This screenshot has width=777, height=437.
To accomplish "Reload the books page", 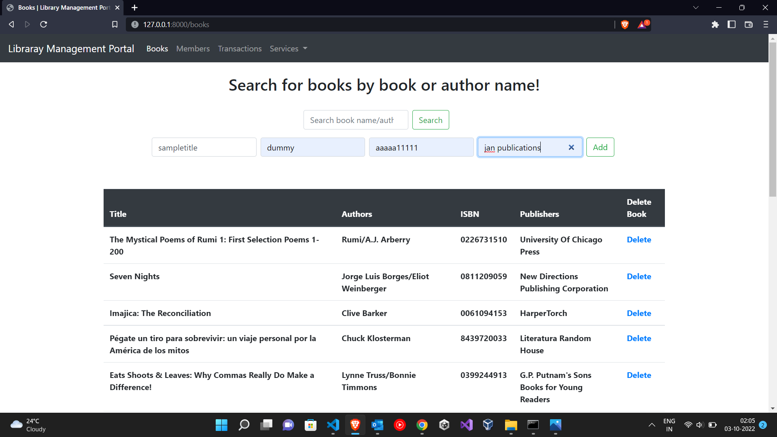I will click(x=43, y=24).
